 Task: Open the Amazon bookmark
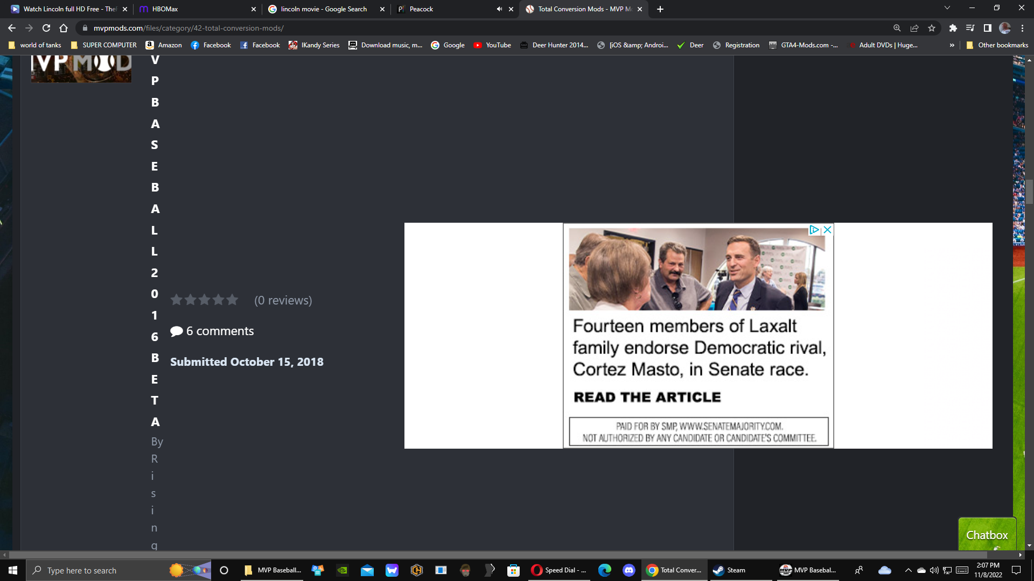tap(164, 45)
